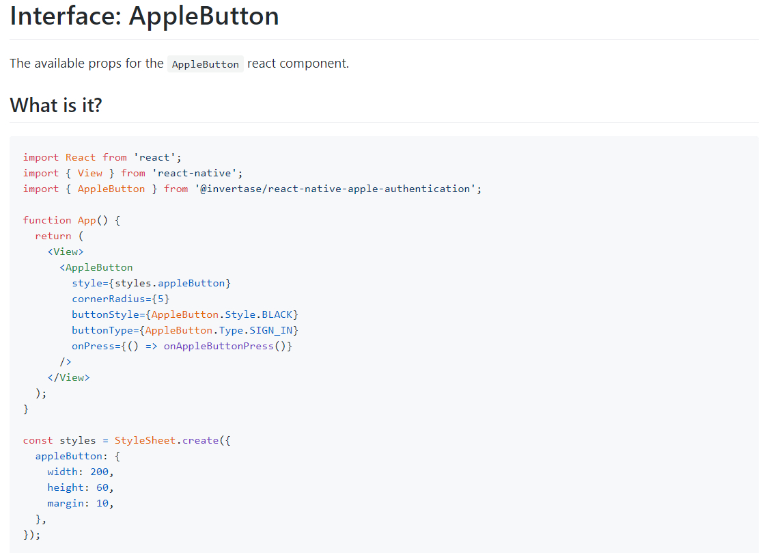
Task: Click the closing </View> tag
Action: coord(68,377)
